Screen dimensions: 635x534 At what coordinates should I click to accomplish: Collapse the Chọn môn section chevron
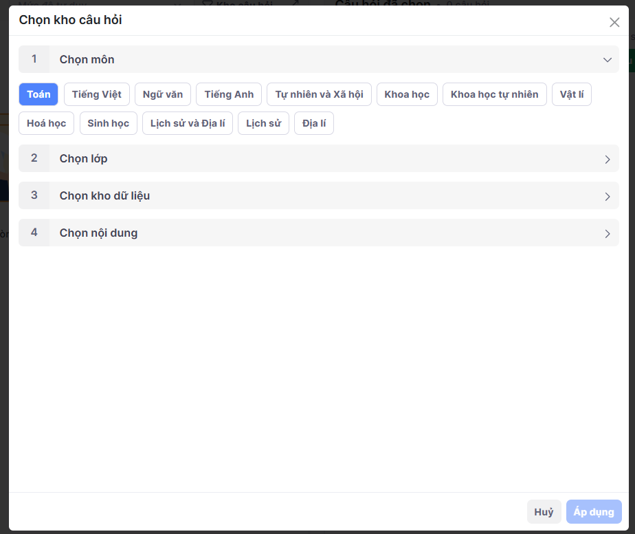607,60
